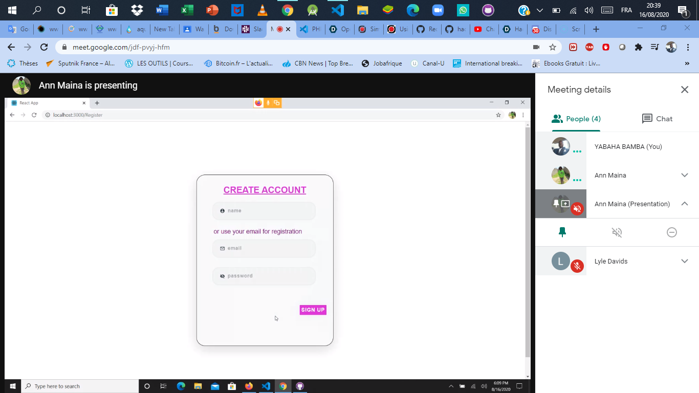Open the YAB extension icon
The image size is (699, 393).
(589, 47)
